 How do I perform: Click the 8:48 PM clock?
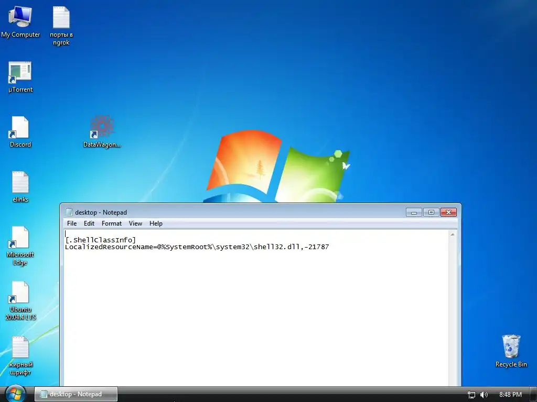tap(510, 395)
